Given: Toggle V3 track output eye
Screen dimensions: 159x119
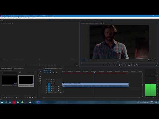Looking at the screenshot, I should [x=54, y=80].
